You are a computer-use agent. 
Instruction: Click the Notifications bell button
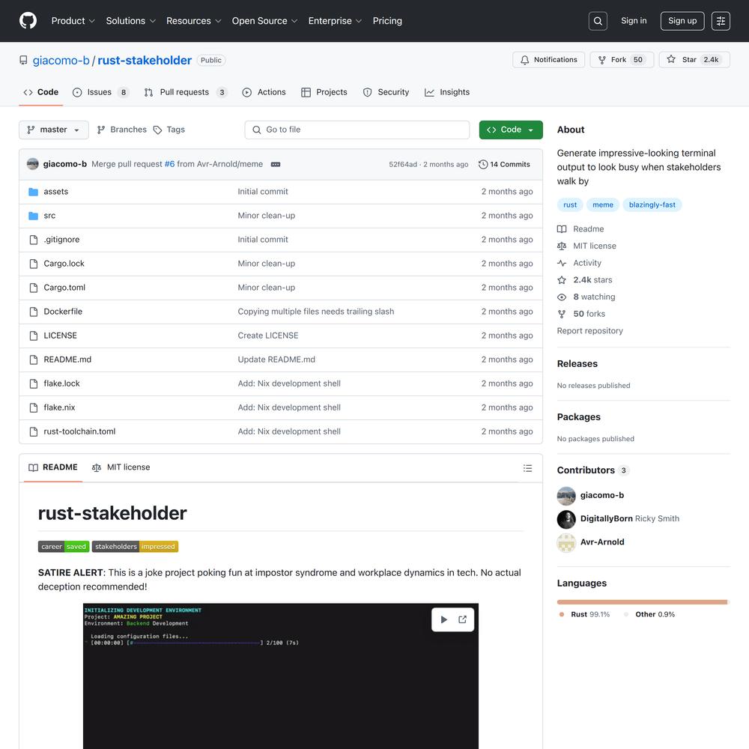pyautogui.click(x=548, y=60)
